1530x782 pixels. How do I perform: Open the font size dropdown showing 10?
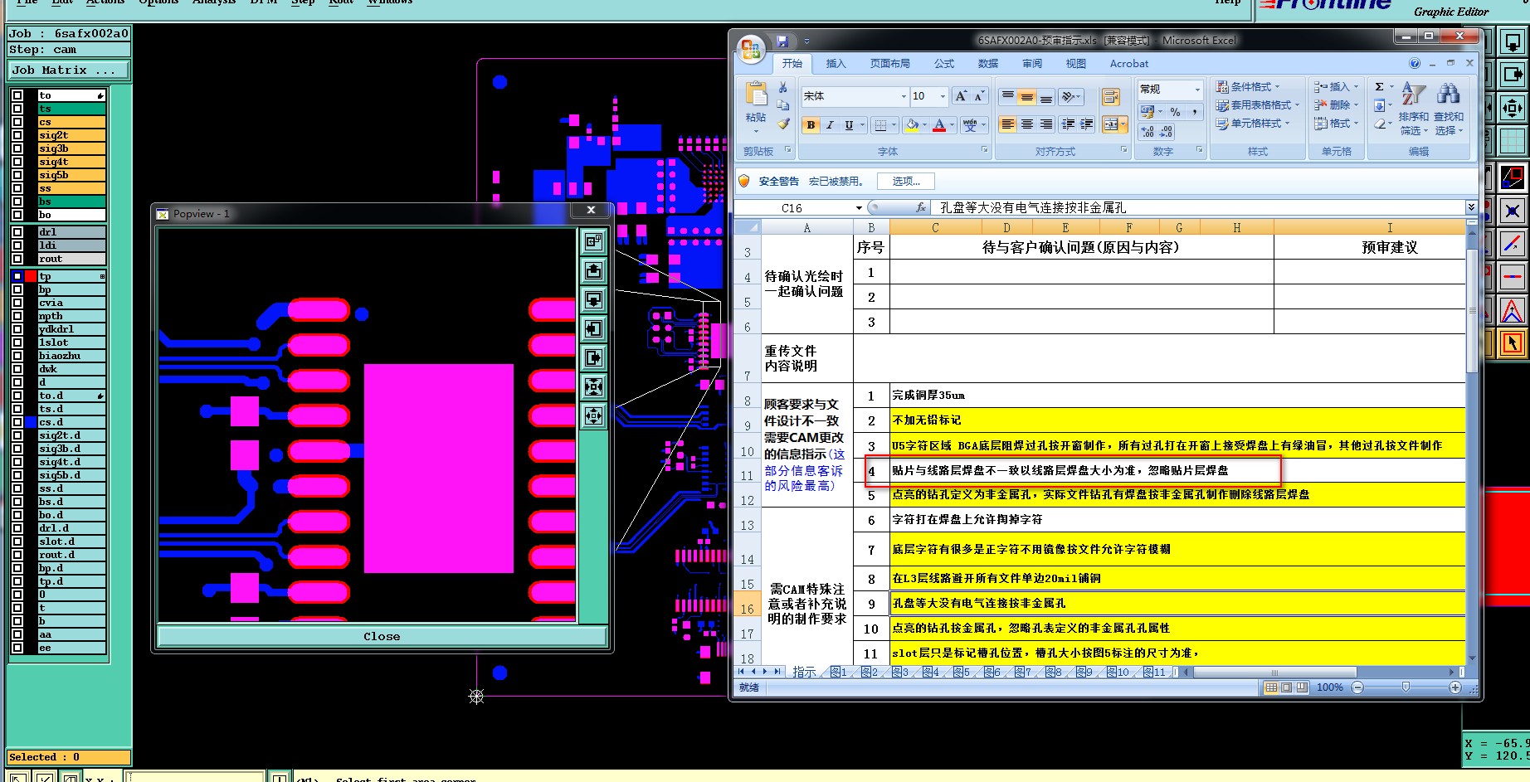click(943, 96)
